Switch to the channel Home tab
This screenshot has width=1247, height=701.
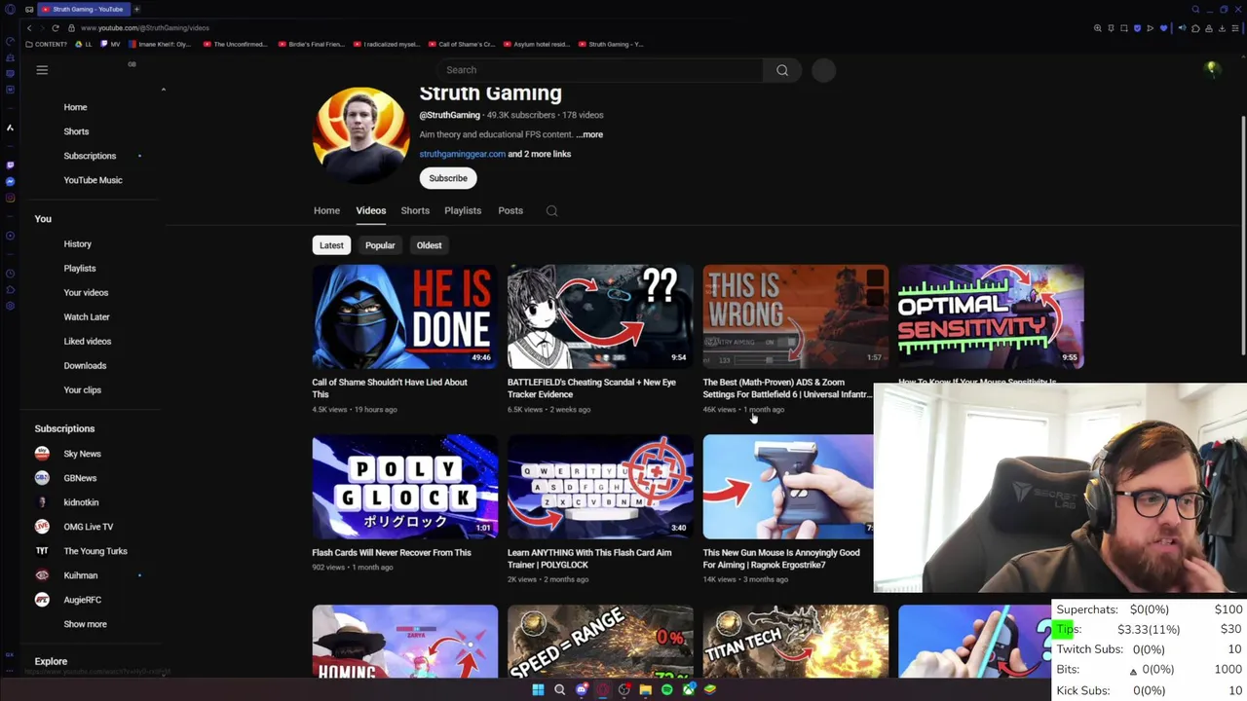point(326,210)
